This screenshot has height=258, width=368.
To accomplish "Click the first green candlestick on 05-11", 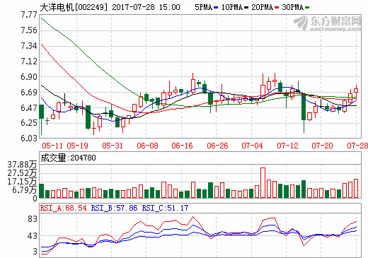I will pos(42,112).
